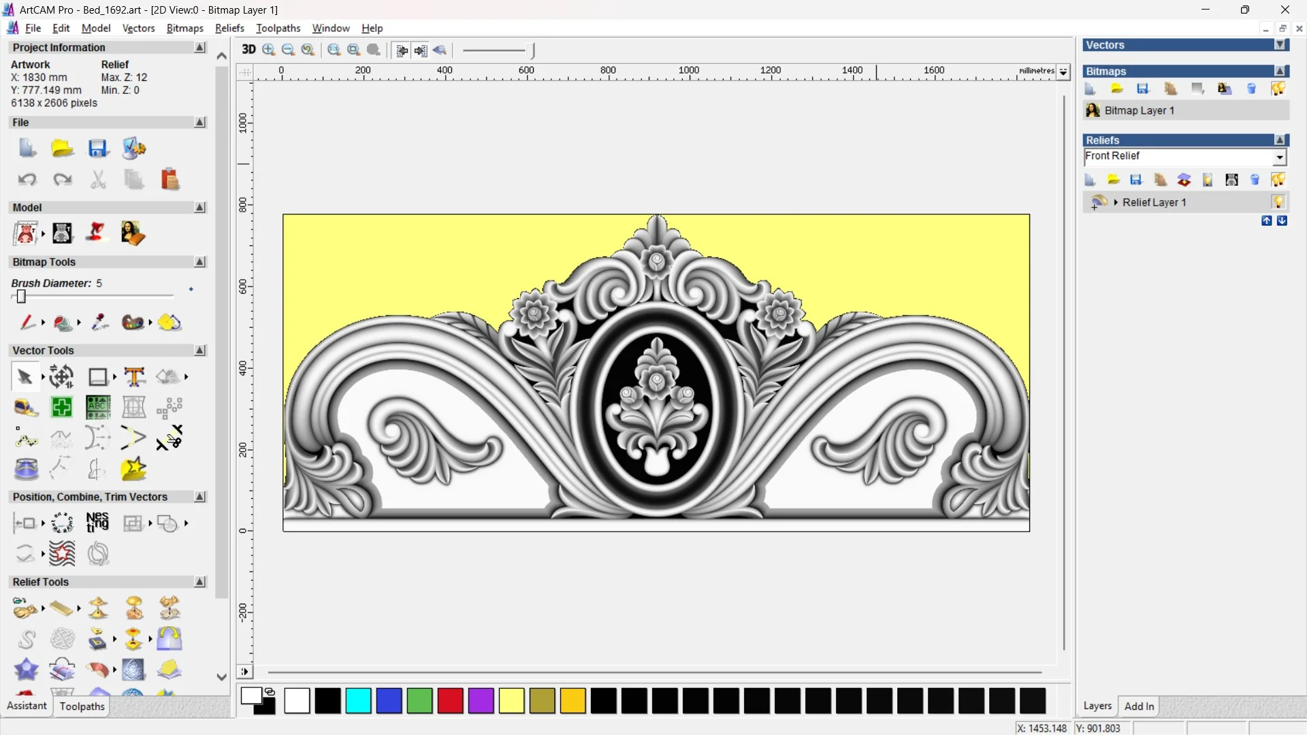Click the Save file icon
This screenshot has height=735, width=1307.
(98, 148)
